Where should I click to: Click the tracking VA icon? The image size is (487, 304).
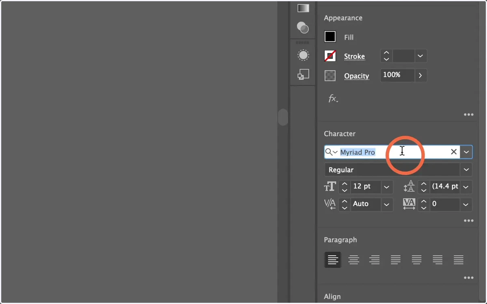(409, 204)
